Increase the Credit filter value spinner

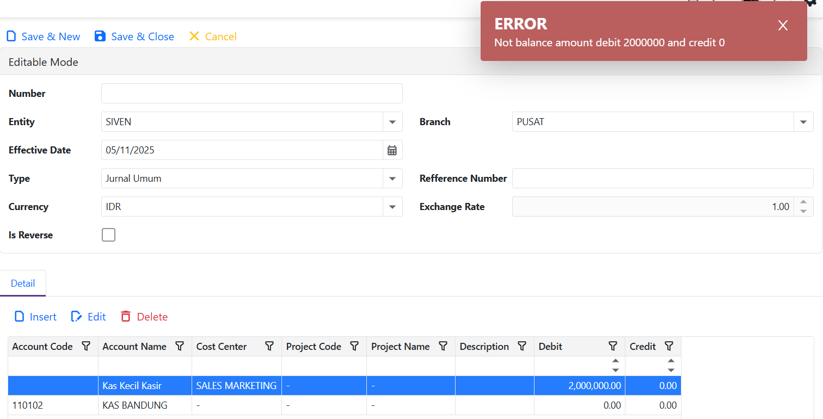(671, 361)
